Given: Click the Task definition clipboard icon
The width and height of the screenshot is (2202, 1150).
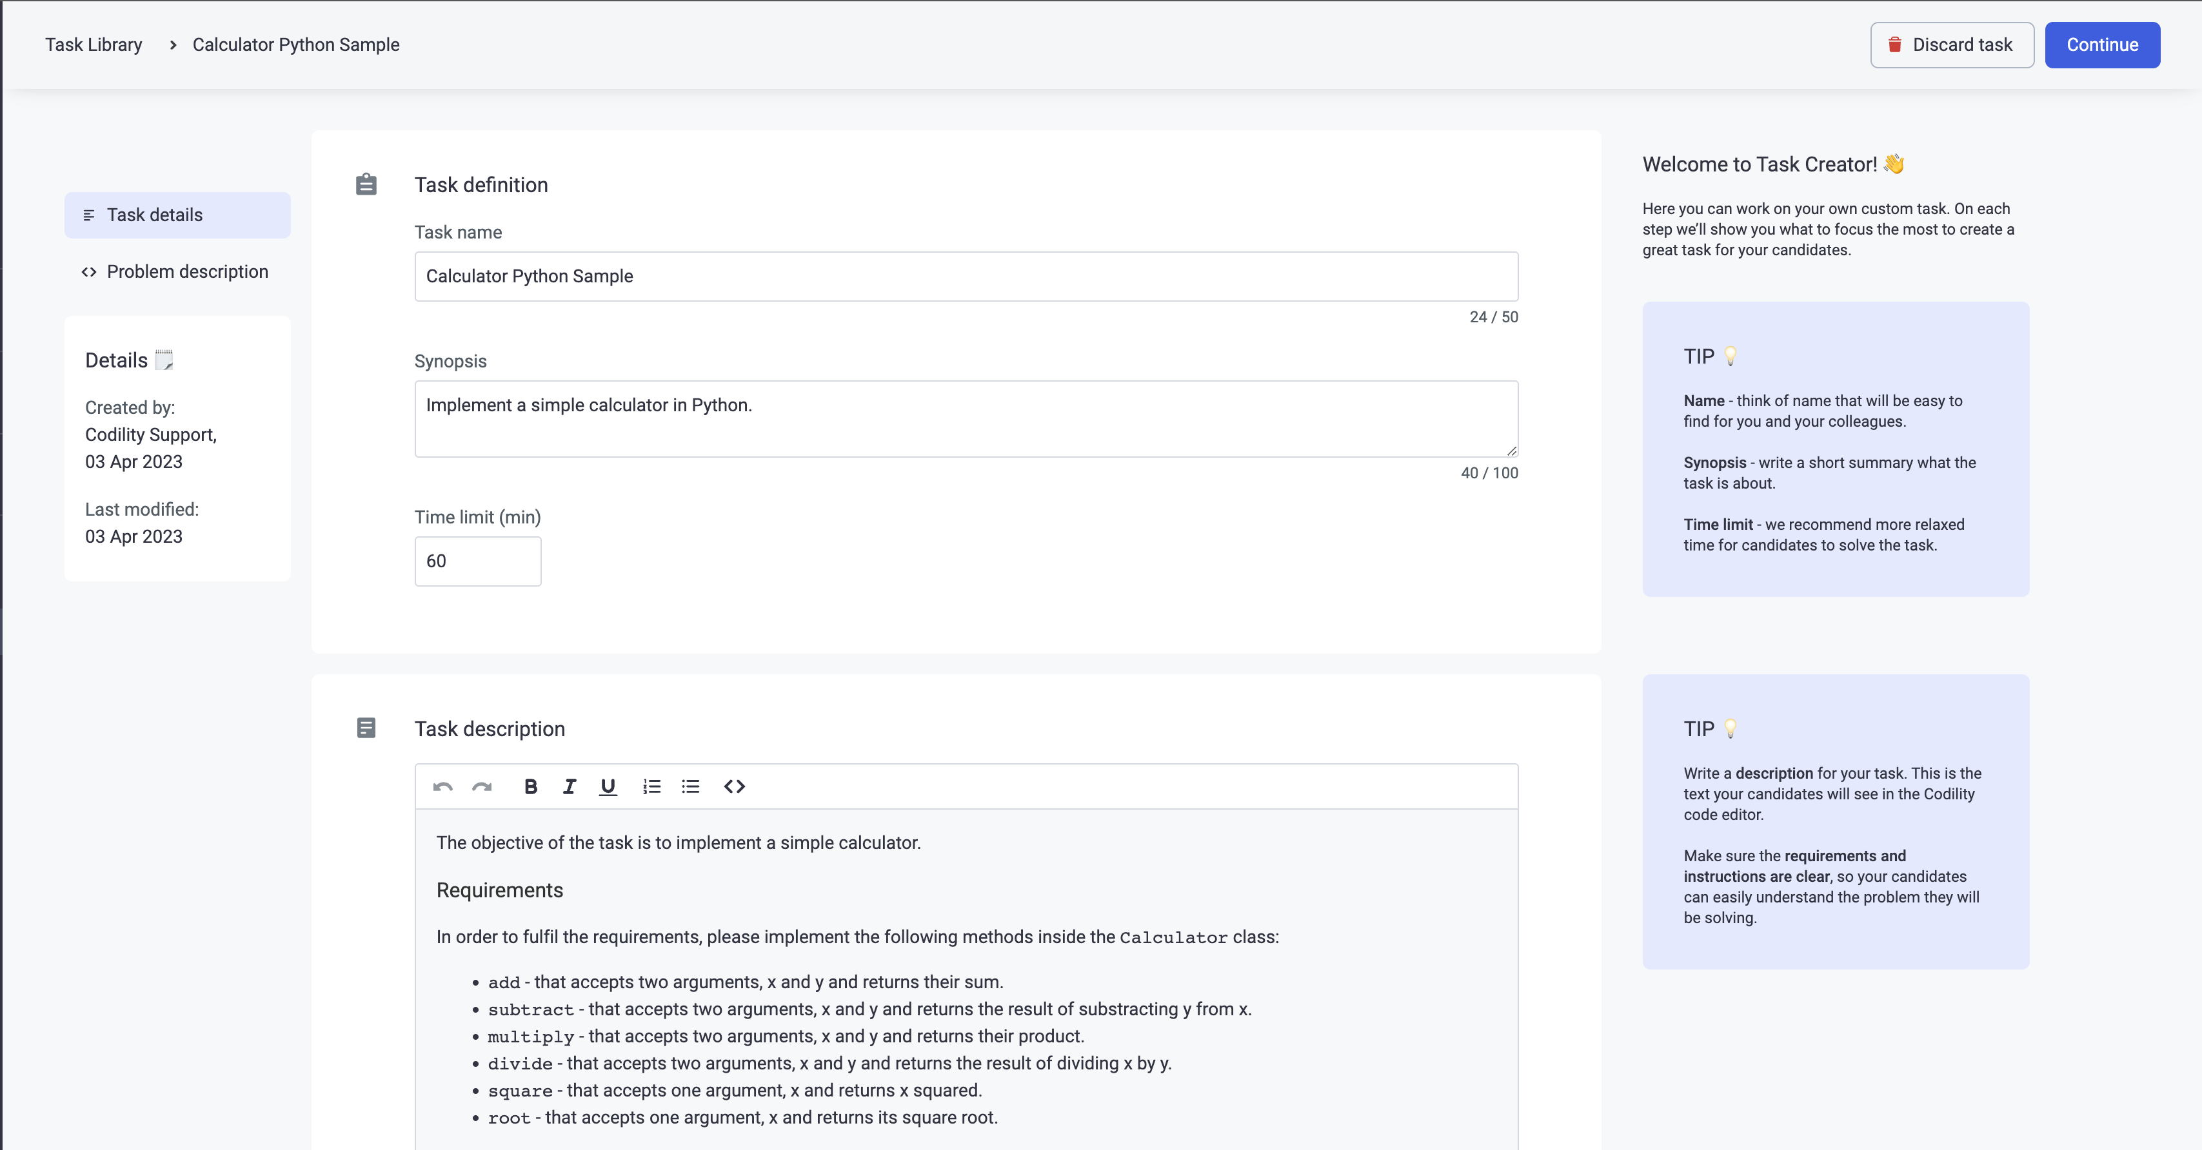Looking at the screenshot, I should (366, 184).
